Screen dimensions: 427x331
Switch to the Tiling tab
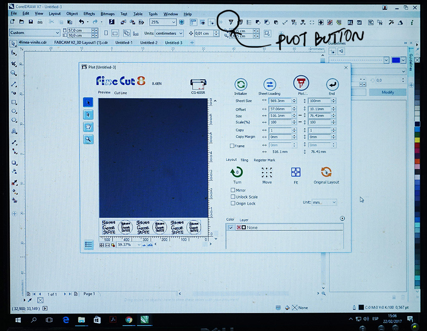pyautogui.click(x=244, y=160)
